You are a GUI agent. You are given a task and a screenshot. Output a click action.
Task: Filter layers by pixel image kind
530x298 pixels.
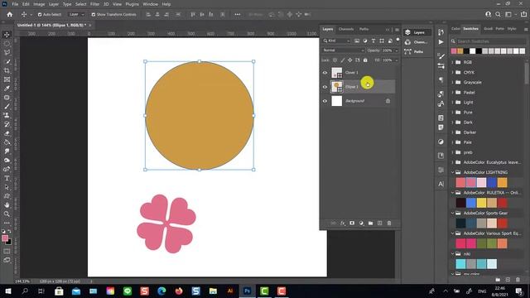click(x=357, y=41)
